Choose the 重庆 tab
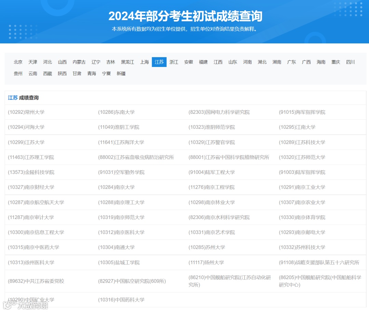369x312 pixels. click(336, 62)
